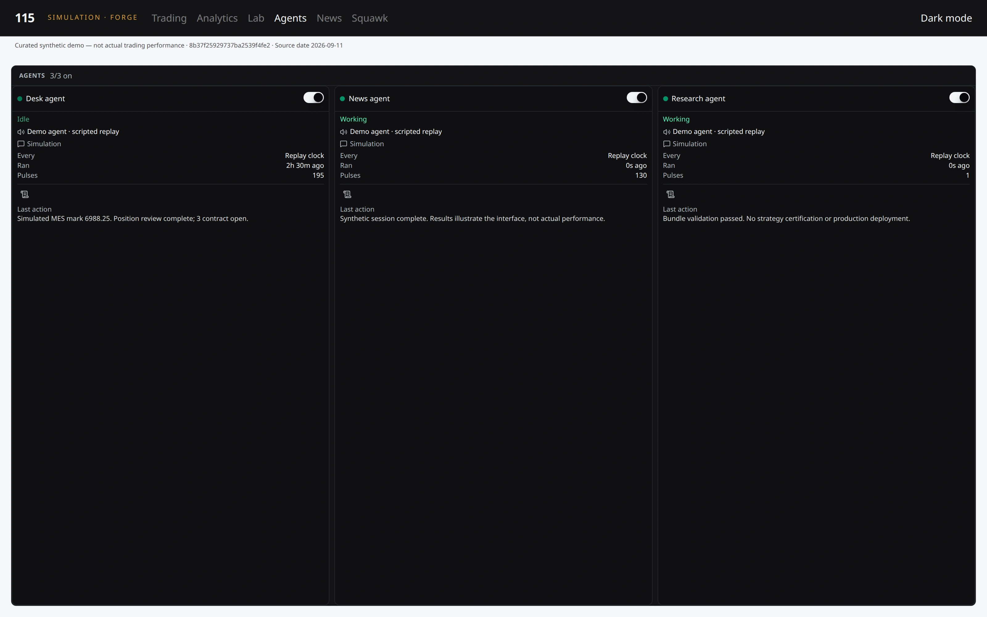This screenshot has width=987, height=617.
Task: Click 'Bundle validation passed' last action text
Action: pos(786,219)
